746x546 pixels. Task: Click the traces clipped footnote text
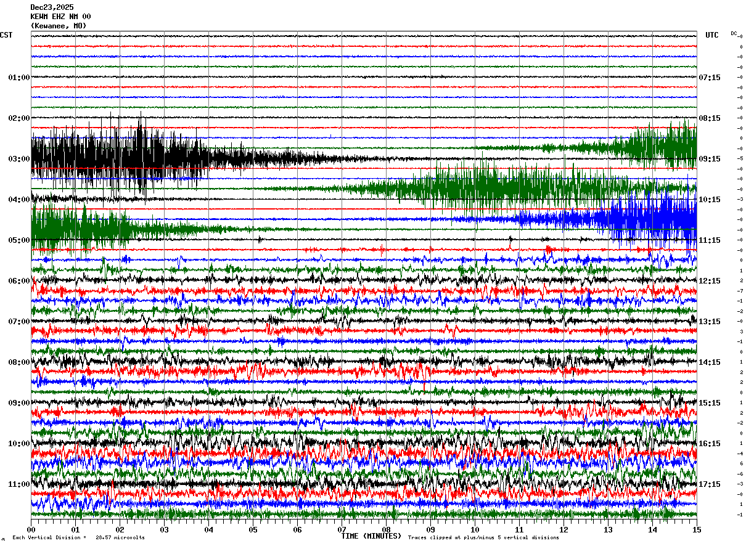coord(483,537)
